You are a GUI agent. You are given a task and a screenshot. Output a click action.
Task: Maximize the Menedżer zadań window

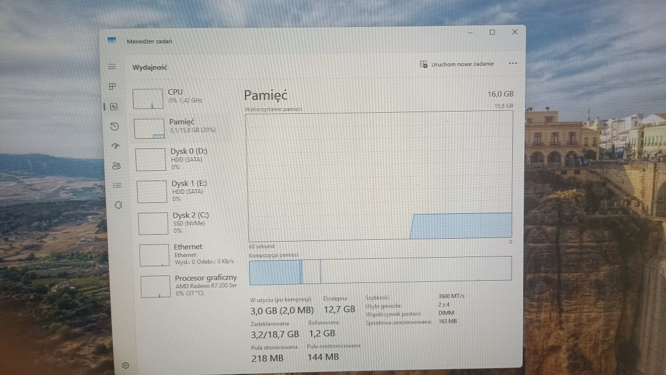point(492,32)
